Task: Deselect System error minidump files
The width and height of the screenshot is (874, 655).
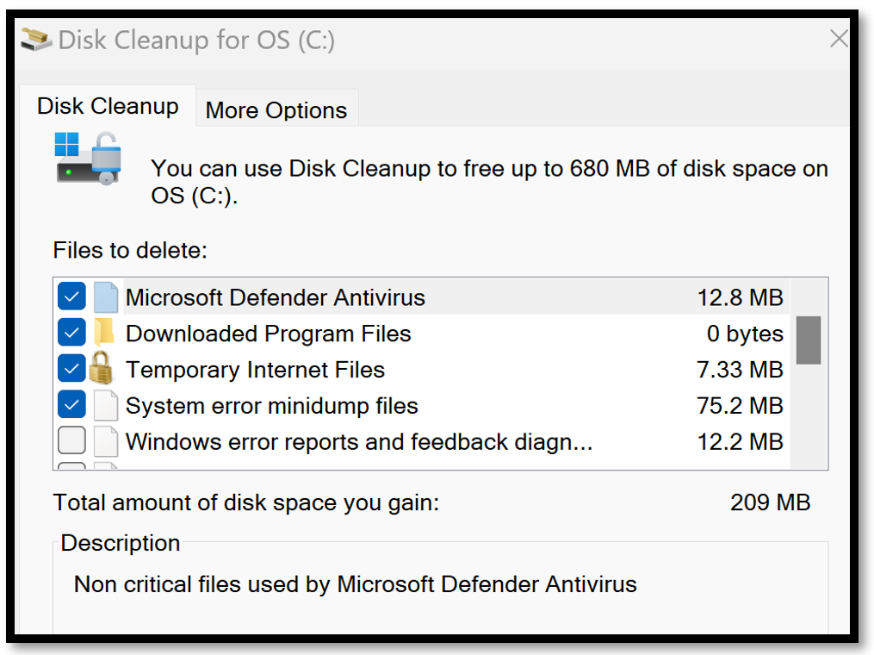Action: 71,404
